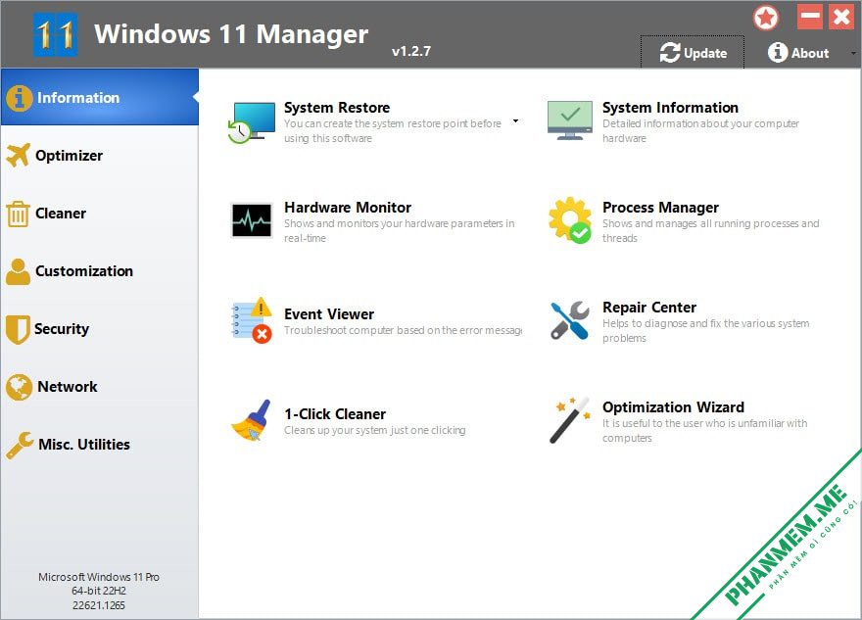Click the Update button label
Screen dimensions: 862x620
pyautogui.click(x=705, y=53)
